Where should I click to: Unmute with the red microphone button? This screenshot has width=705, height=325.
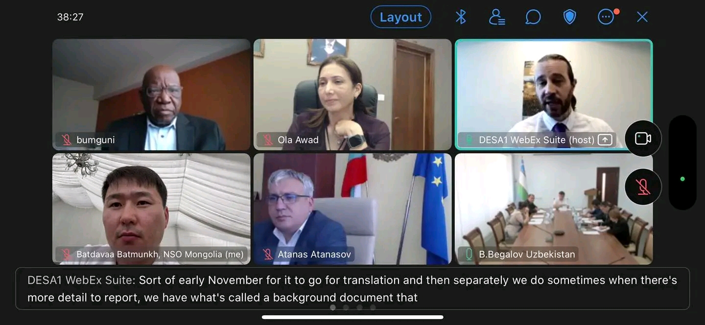(643, 186)
